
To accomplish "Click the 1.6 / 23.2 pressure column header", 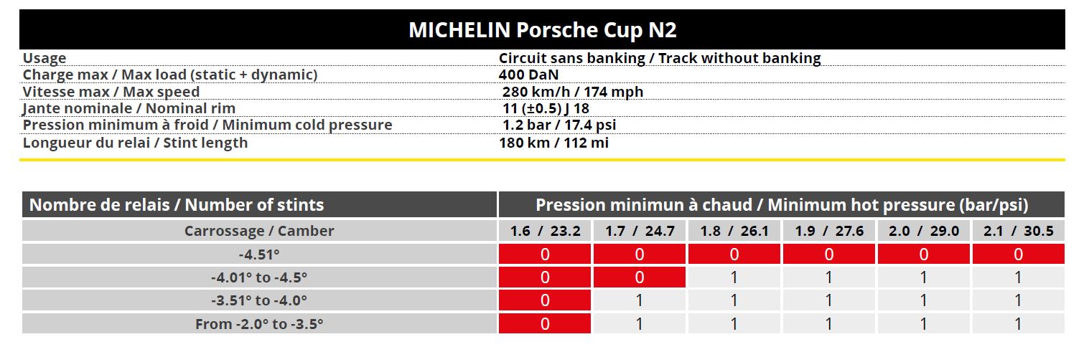I will (545, 231).
